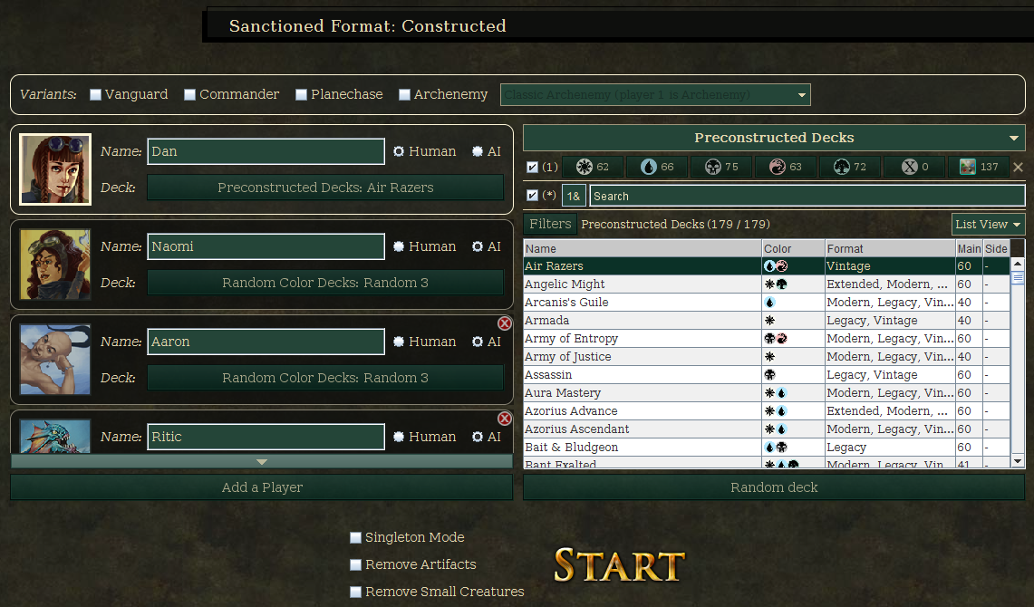Screen dimensions: 1034x607
Task: Toggle the multicolor deck filter
Action: [x=978, y=168]
